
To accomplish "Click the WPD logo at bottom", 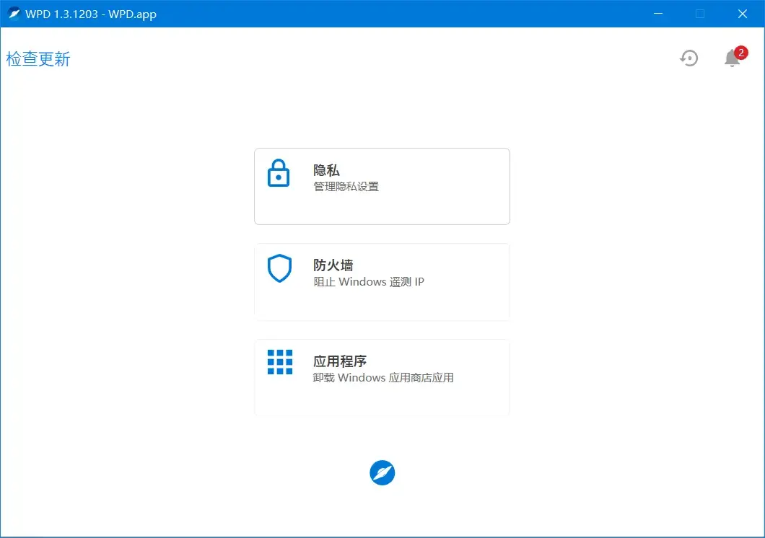I will click(x=382, y=472).
